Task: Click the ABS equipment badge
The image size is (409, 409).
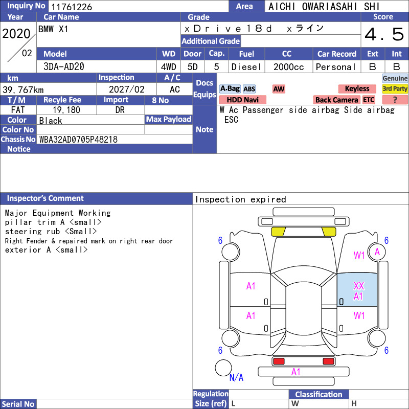Action: pos(249,89)
